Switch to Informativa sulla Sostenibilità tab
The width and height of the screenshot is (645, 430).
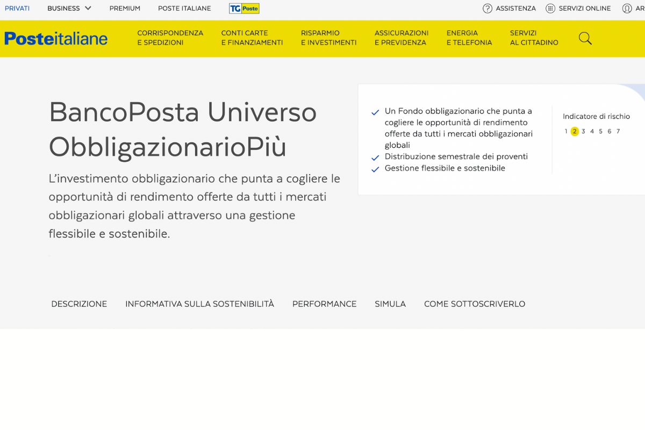click(x=200, y=304)
